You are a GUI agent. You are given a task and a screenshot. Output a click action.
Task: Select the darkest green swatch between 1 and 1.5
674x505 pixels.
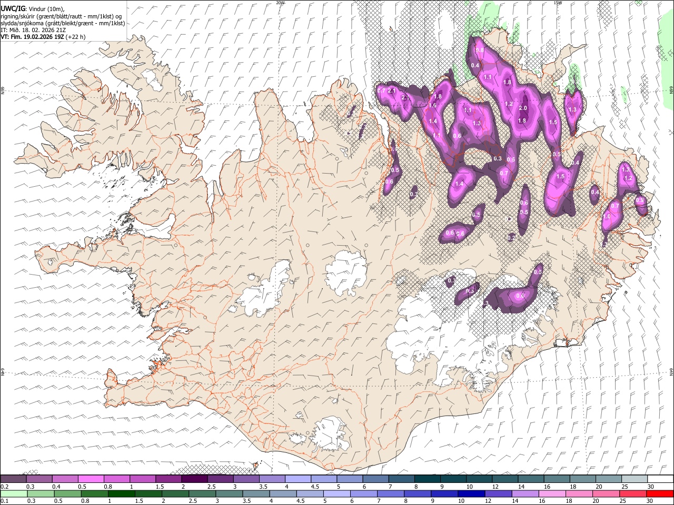click(121, 493)
